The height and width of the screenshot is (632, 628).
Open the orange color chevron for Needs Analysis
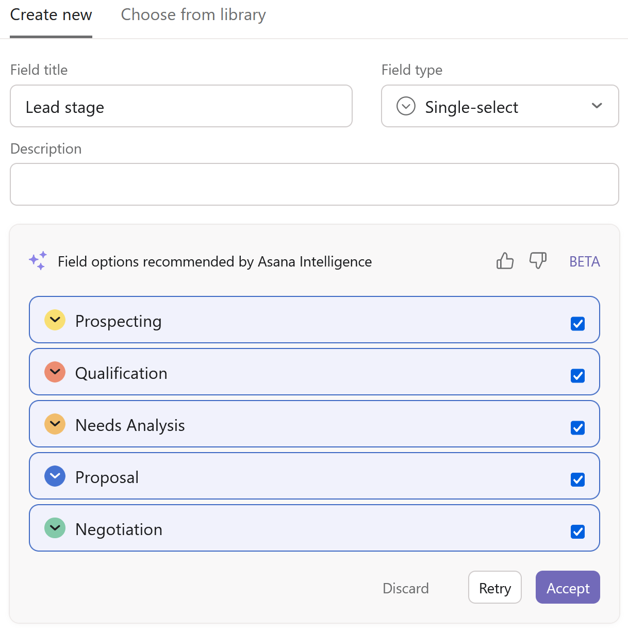pos(55,424)
